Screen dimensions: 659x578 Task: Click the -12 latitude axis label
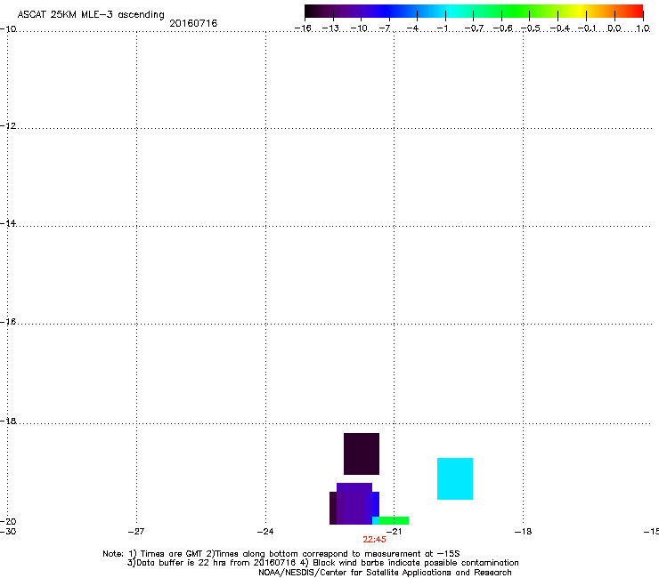coord(8,126)
